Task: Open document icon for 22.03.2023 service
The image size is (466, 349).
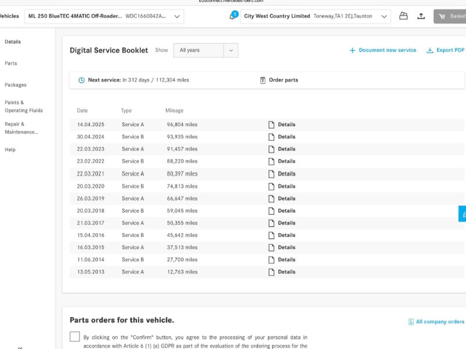Action: [271, 149]
